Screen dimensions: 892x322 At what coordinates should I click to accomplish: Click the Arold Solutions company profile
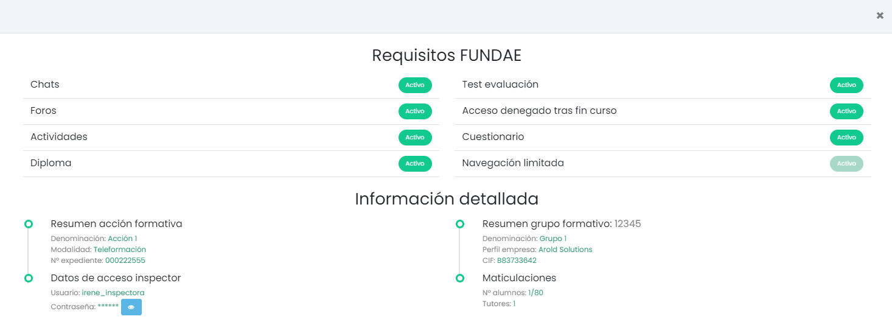click(x=565, y=250)
